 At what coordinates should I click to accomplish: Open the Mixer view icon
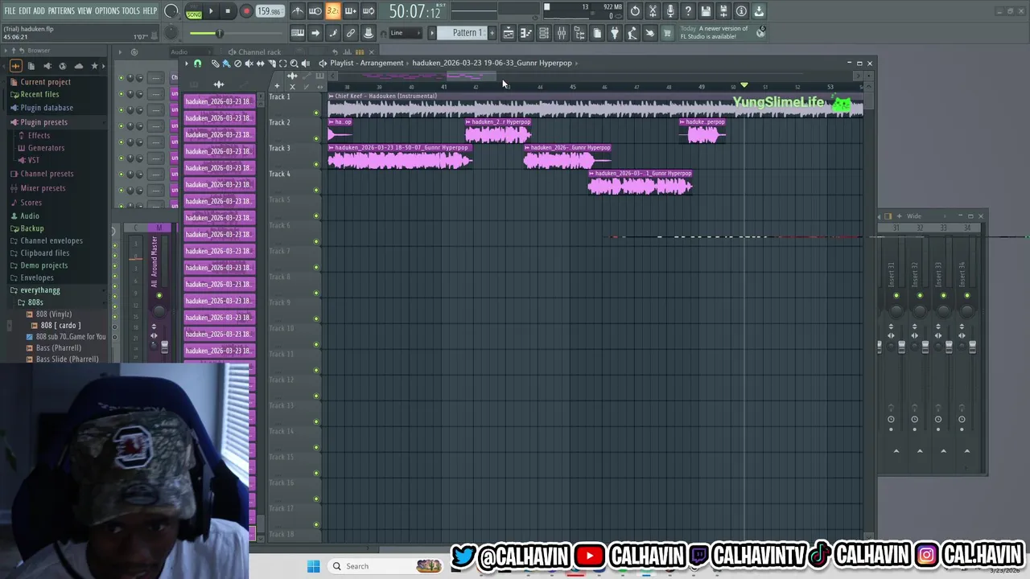pos(561,33)
